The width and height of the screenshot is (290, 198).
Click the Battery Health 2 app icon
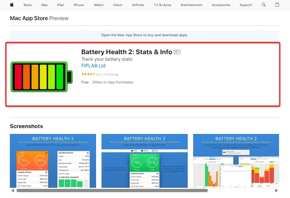pos(42,77)
